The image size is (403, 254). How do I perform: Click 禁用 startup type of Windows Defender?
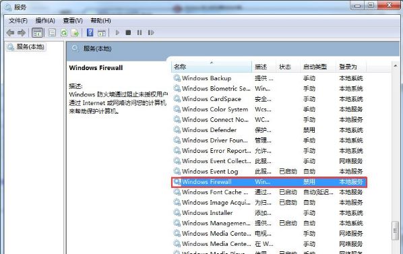pyautogui.click(x=309, y=130)
